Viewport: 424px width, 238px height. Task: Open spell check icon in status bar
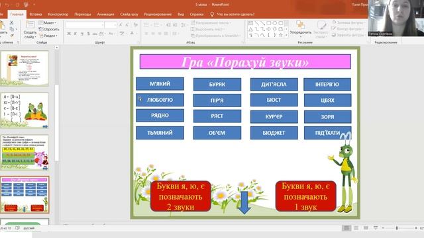[x=17, y=228]
